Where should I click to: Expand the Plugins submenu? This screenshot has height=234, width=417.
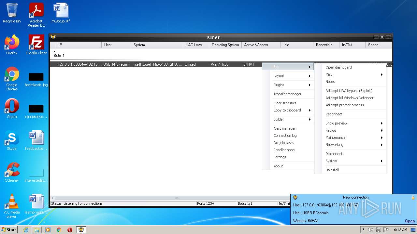point(288,85)
